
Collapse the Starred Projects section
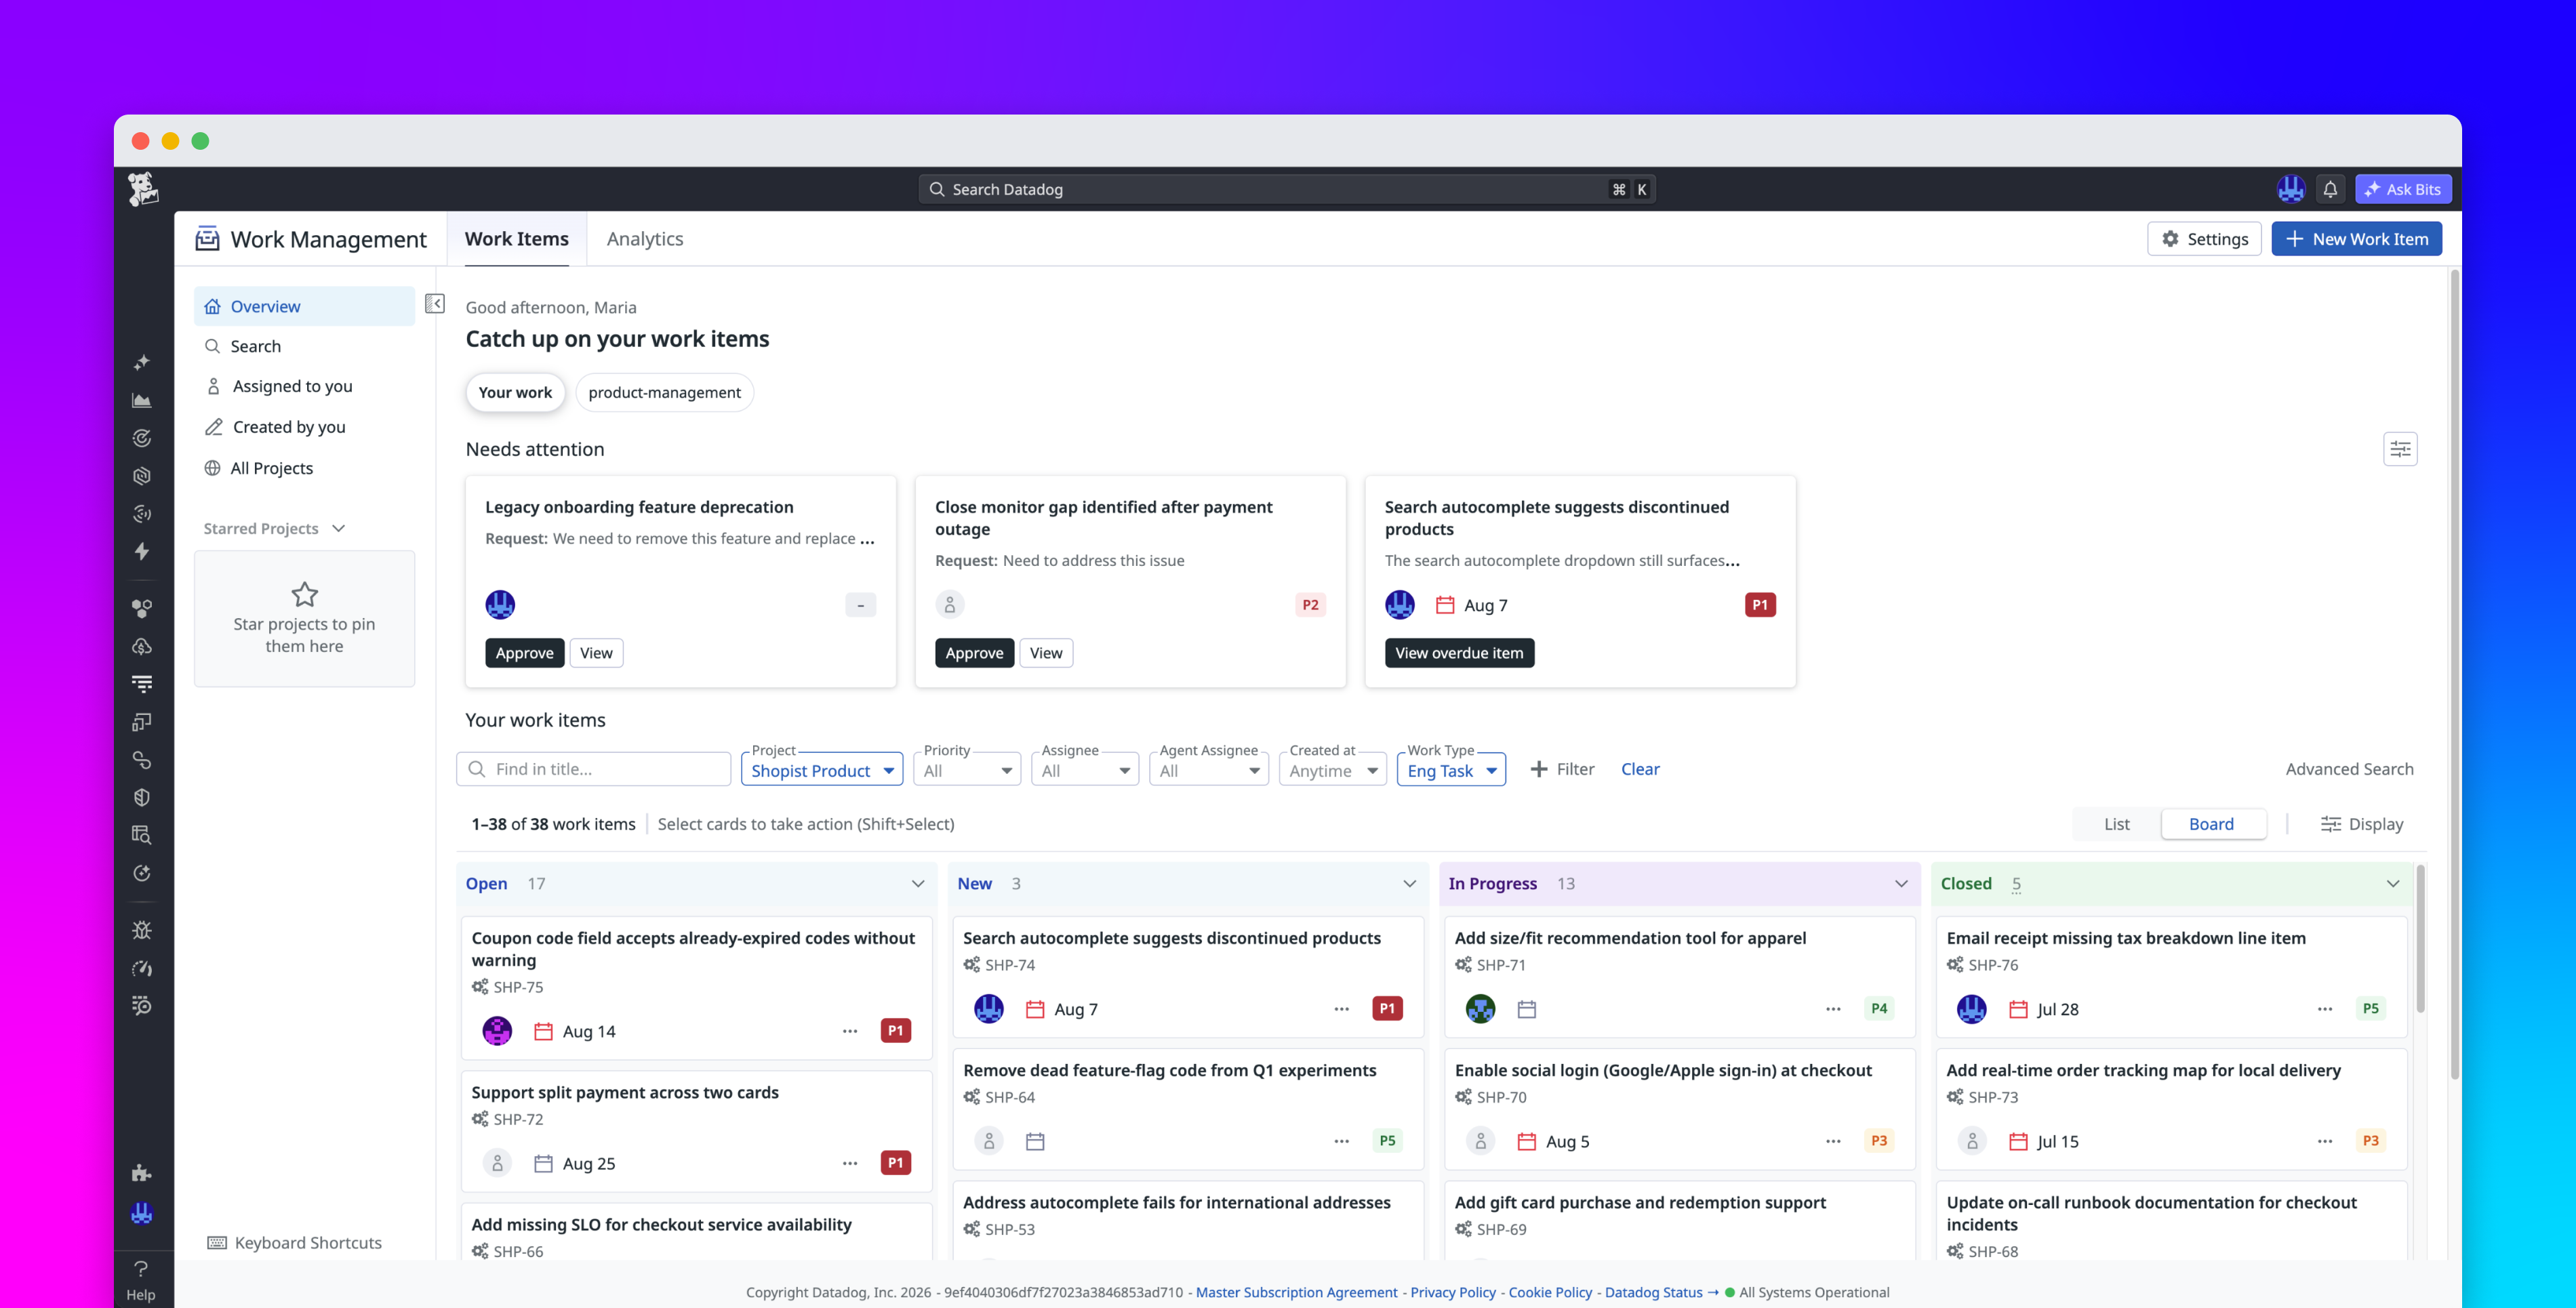point(339,528)
